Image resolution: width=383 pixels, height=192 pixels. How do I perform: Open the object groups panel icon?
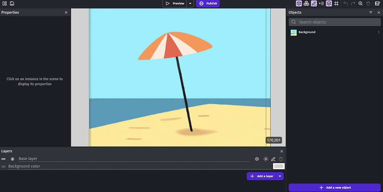[306, 3]
